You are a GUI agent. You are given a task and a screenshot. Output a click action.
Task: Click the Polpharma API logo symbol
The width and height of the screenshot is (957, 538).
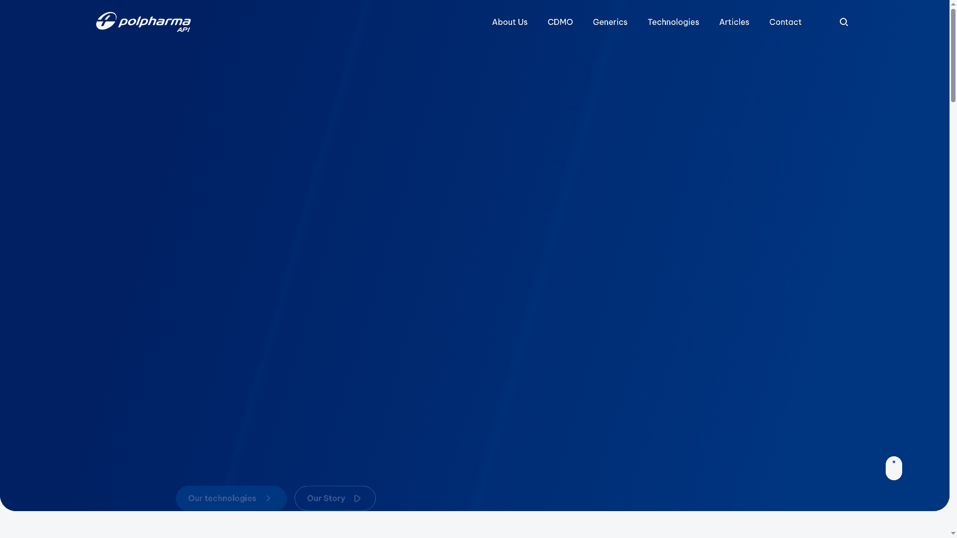coord(106,22)
